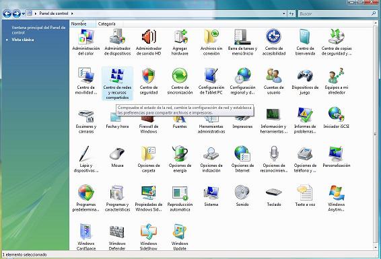Open Centro de seguridad shield icon
Image resolution: width=381 pixels, height=259 pixels.
coord(149,75)
